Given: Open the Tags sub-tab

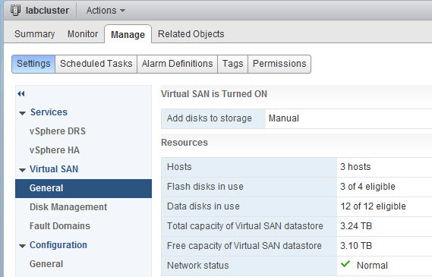Looking at the screenshot, I should [233, 64].
